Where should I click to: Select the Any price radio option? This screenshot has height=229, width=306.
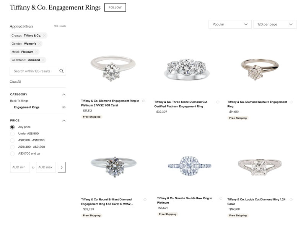click(x=12, y=127)
